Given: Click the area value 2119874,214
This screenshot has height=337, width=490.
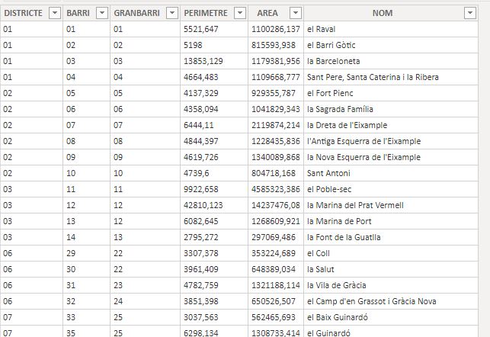Looking at the screenshot, I should click(x=276, y=125).
